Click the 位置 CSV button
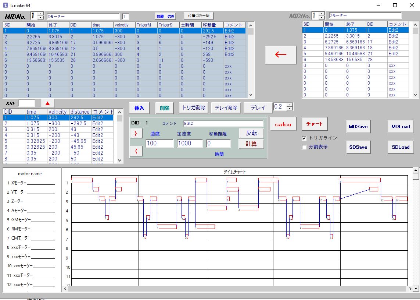Viewport: 420px width, 300px height. (x=165, y=16)
